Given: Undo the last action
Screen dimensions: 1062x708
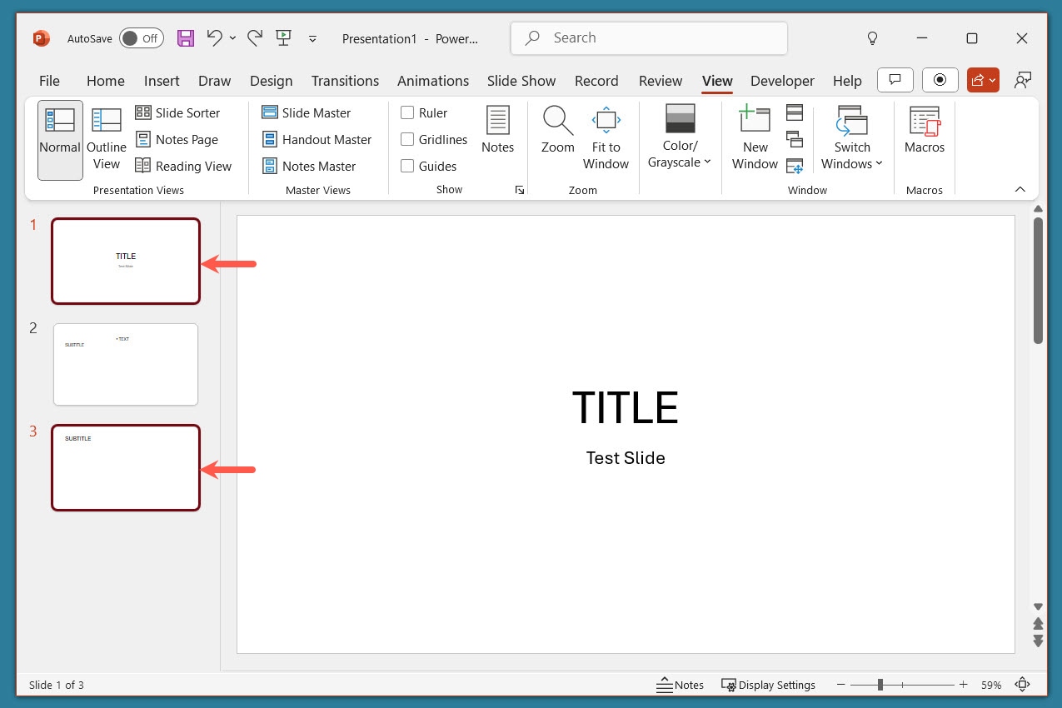Looking at the screenshot, I should point(214,37).
